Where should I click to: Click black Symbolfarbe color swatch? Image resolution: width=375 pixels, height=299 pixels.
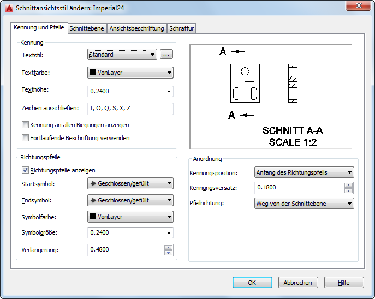[93, 216]
